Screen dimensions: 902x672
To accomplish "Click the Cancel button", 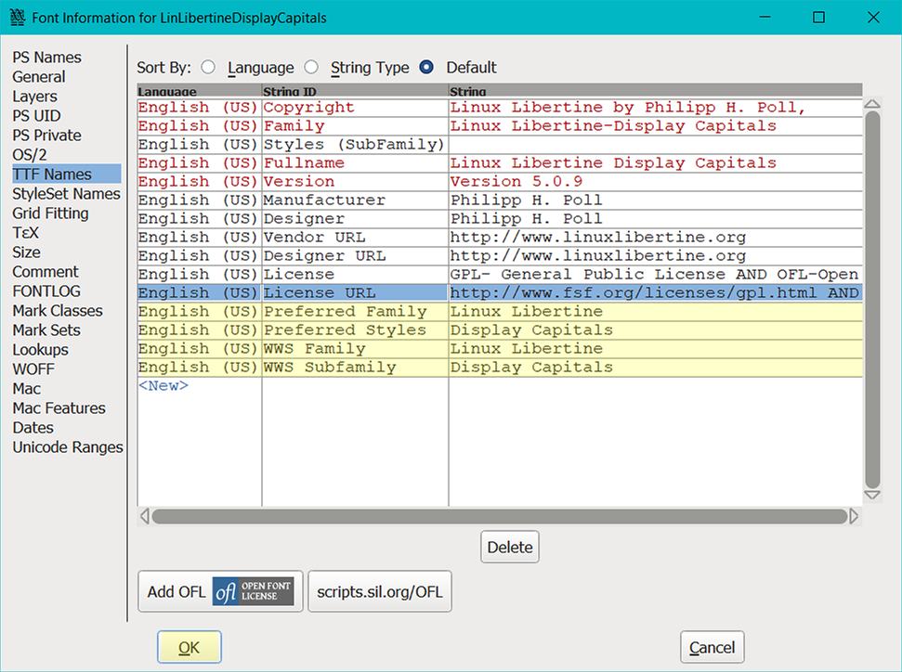I will tap(712, 647).
